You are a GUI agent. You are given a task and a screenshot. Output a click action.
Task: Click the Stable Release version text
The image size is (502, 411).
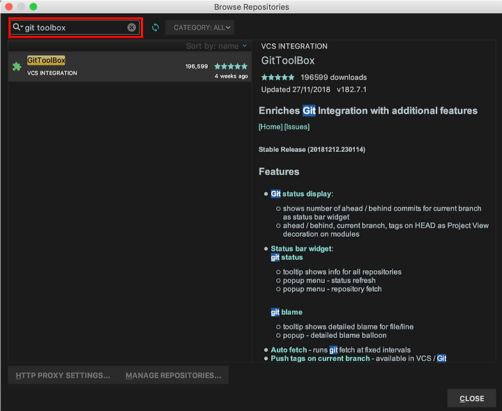tap(312, 150)
